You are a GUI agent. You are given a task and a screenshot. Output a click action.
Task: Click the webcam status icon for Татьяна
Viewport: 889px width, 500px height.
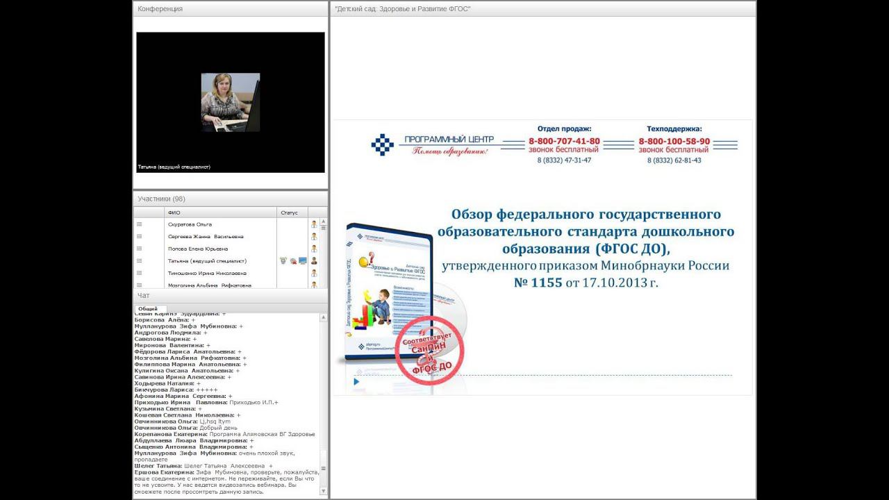[x=293, y=261]
